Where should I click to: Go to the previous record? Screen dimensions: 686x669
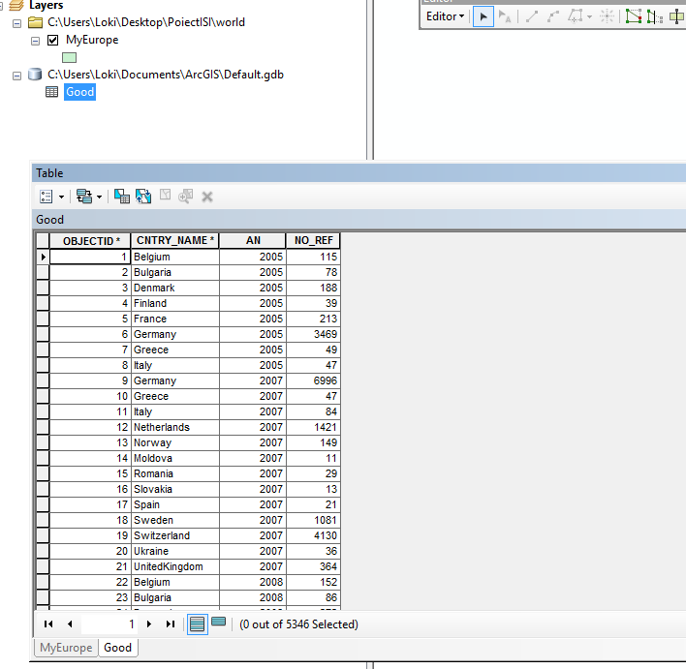(70, 623)
